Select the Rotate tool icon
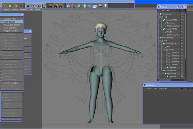 15,6
